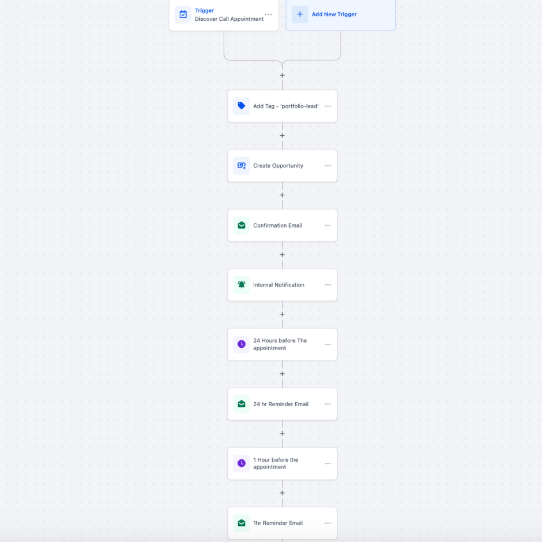Open three-dot menu on Add Tag step
Screen dimensions: 542x542
tap(328, 106)
